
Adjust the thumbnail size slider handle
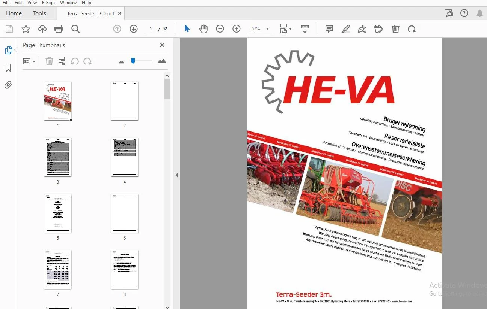pos(133,61)
